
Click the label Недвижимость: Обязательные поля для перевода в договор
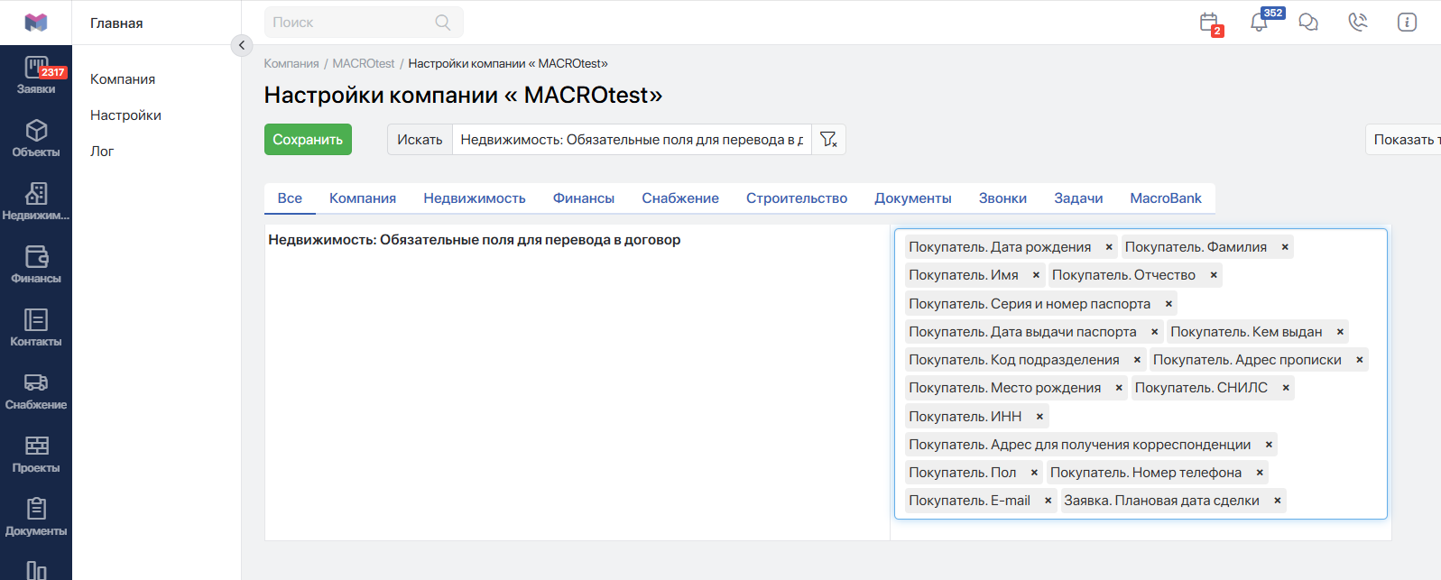click(x=475, y=240)
